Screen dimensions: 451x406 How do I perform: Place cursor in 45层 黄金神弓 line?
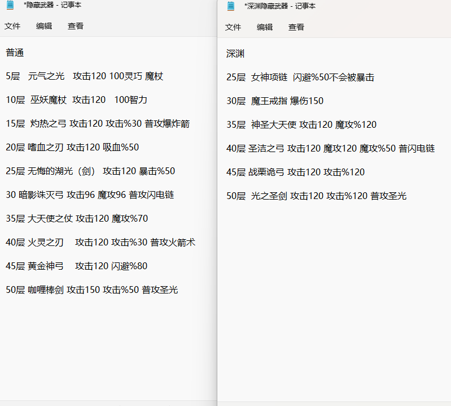(x=77, y=266)
